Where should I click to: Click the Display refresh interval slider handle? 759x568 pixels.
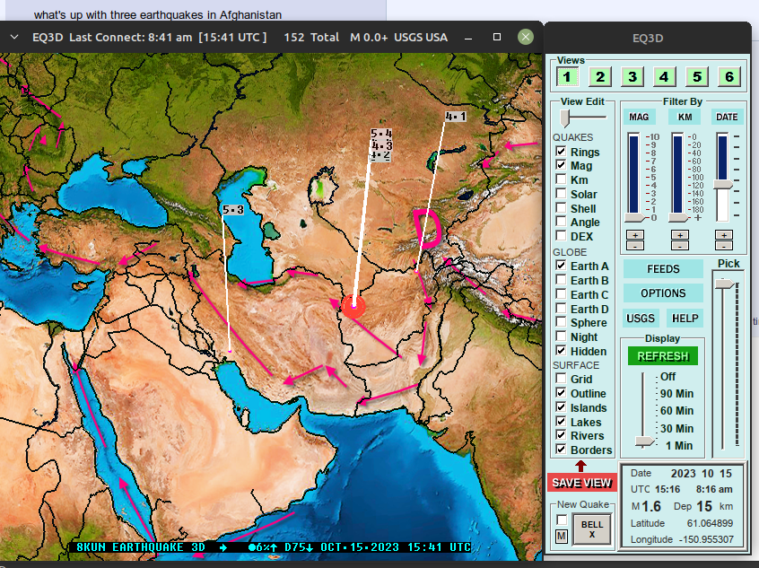644,441
